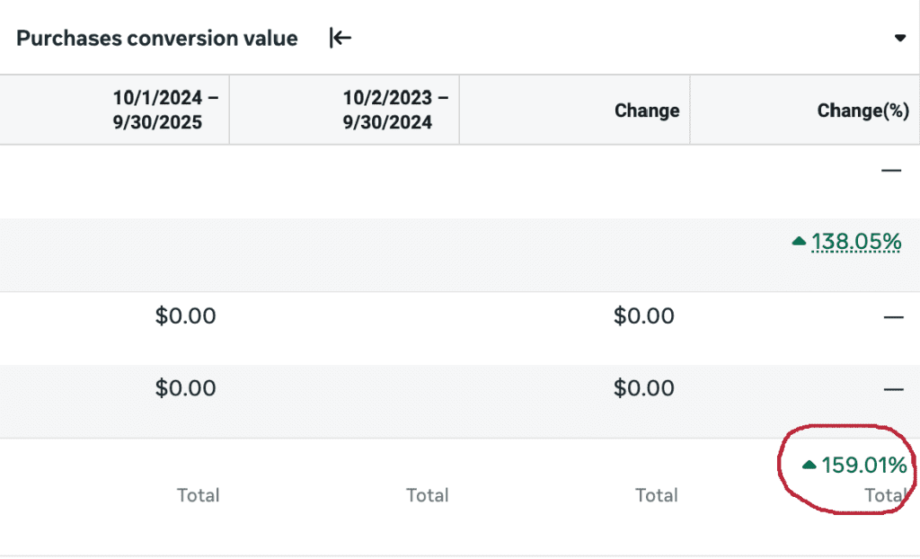Click lower $0.00 in Change column
920x559 pixels.
[x=643, y=388]
